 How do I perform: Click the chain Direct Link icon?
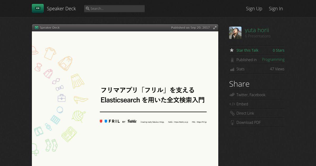(232, 113)
